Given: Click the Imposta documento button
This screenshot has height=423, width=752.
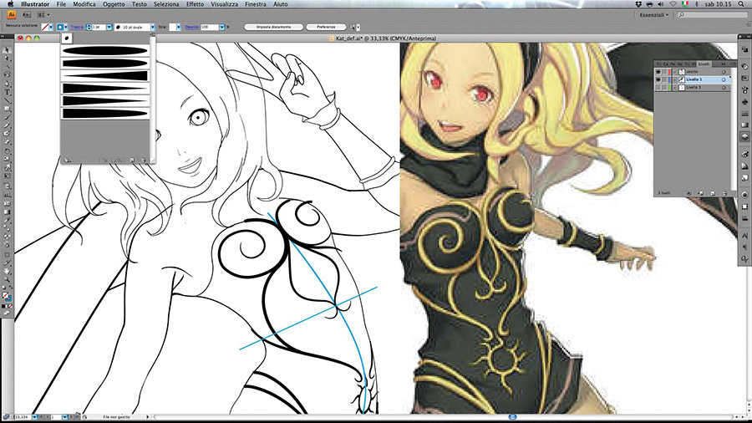Looking at the screenshot, I should pos(273,27).
